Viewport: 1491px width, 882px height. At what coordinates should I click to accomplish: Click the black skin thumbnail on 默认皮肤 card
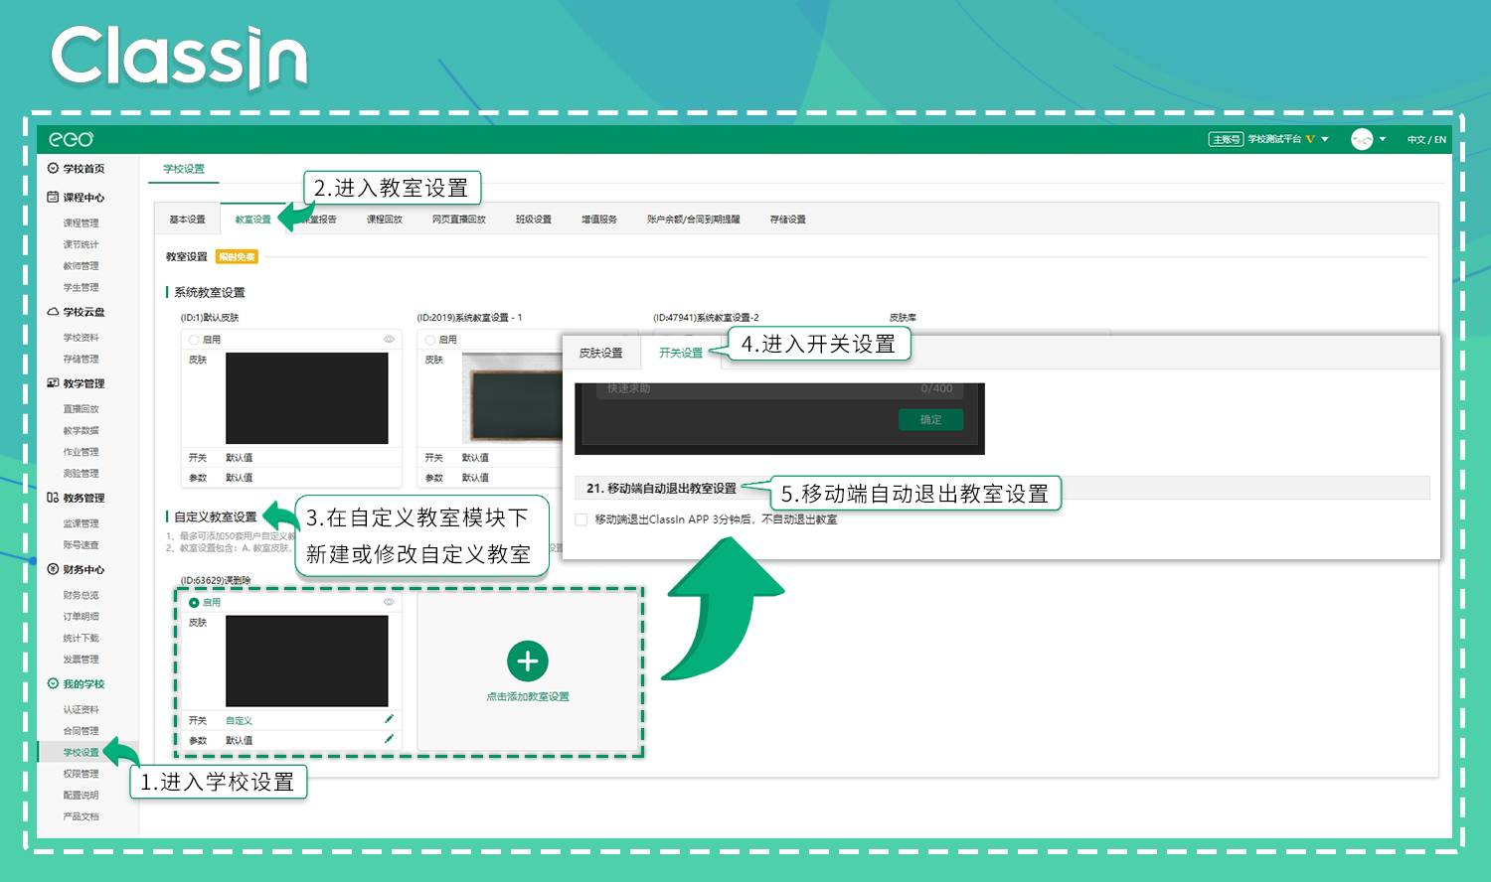(307, 398)
